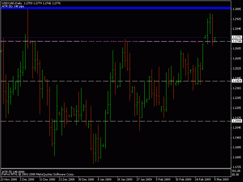This screenshot has height=182, width=243.
Task: Click the 5 Mar 2009 date label
Action: [222, 179]
